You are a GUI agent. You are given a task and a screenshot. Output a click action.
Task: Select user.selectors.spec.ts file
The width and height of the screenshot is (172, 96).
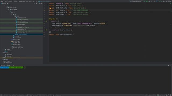tap(23, 31)
